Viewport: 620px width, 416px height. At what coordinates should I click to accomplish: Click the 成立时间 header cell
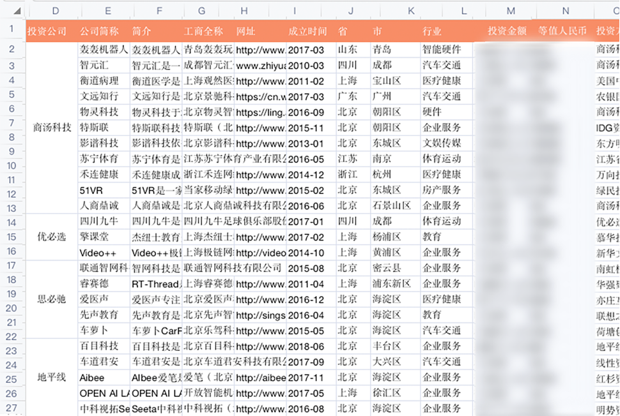[x=311, y=31]
